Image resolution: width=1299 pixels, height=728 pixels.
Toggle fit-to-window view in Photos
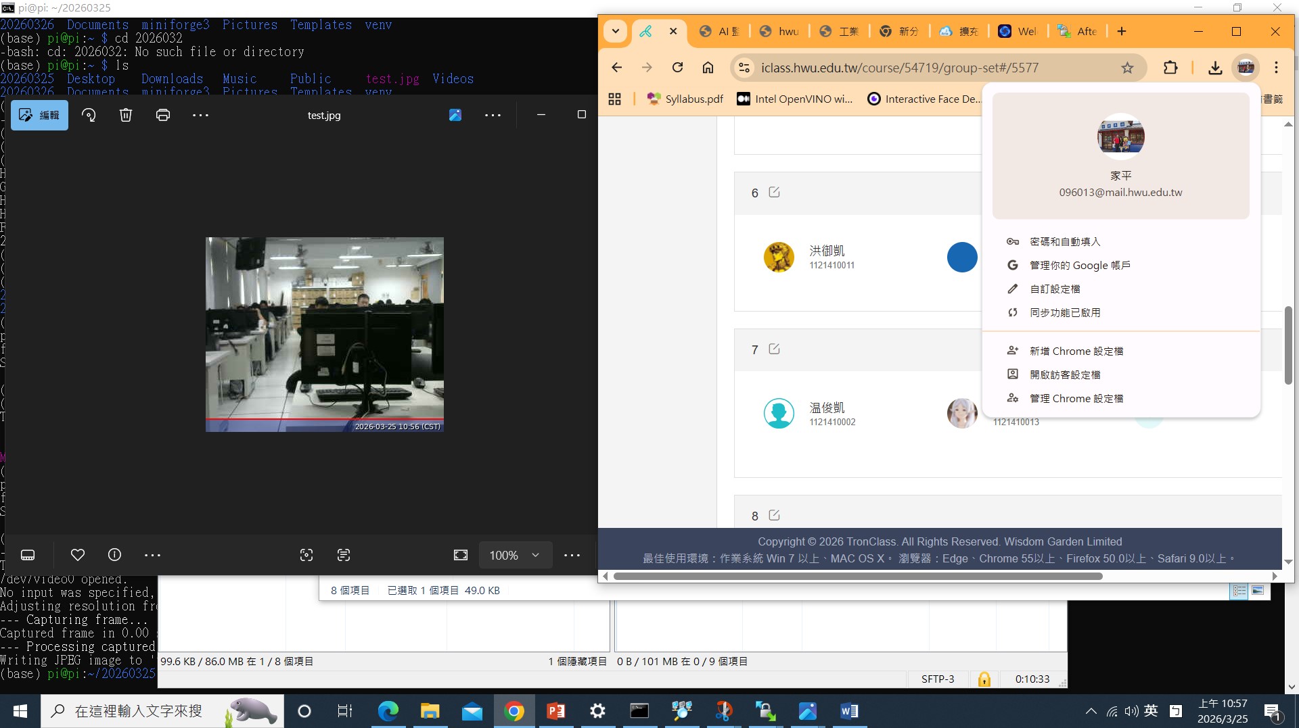point(460,555)
